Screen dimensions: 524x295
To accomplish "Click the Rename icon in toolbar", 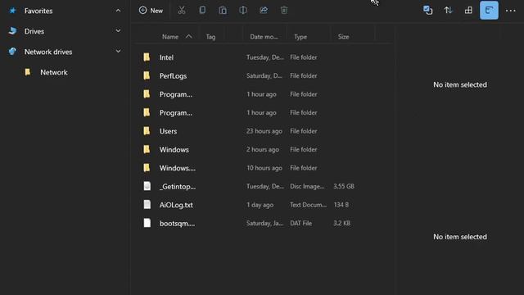I will coord(243,10).
